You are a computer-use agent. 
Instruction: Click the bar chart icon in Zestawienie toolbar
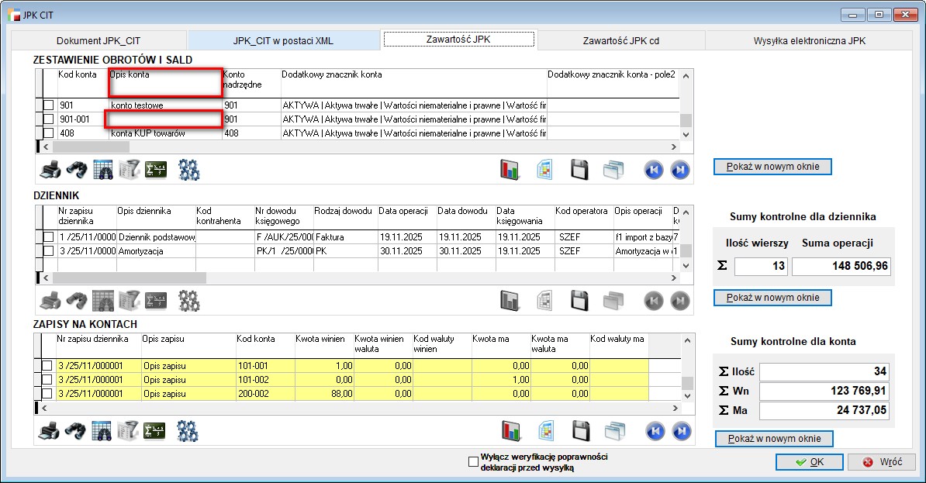click(x=510, y=169)
